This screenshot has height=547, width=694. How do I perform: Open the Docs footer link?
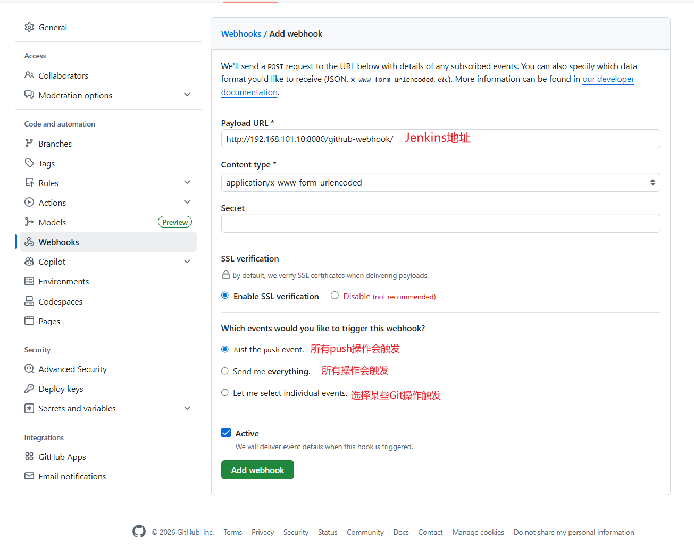[x=401, y=532]
